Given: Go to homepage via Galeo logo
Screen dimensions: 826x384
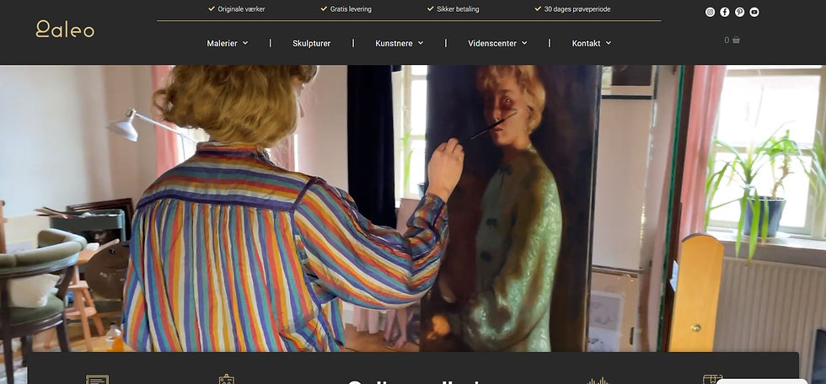Looking at the screenshot, I should 65,29.
